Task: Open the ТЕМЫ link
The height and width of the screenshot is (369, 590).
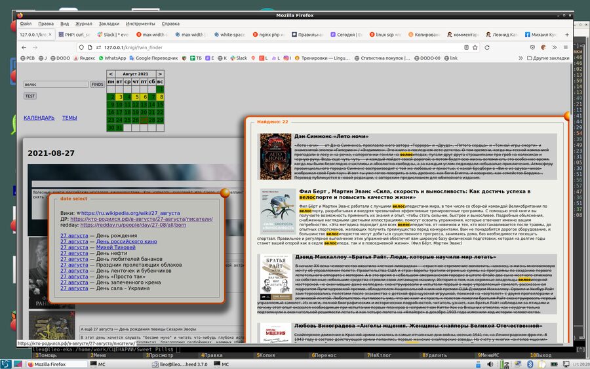Action: [x=69, y=118]
